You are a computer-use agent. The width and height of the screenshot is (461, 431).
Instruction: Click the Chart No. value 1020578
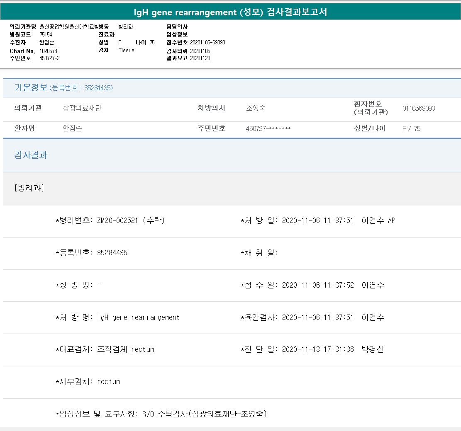coord(48,51)
